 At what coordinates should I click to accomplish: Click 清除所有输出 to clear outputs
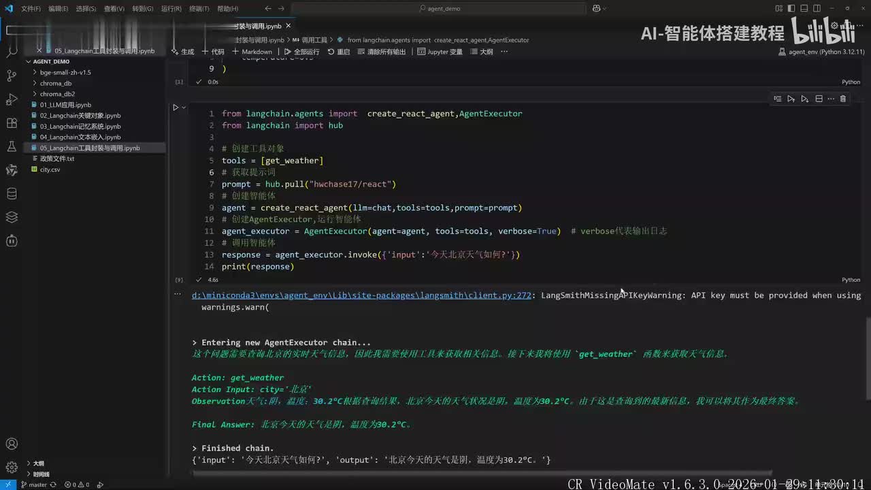click(x=381, y=52)
